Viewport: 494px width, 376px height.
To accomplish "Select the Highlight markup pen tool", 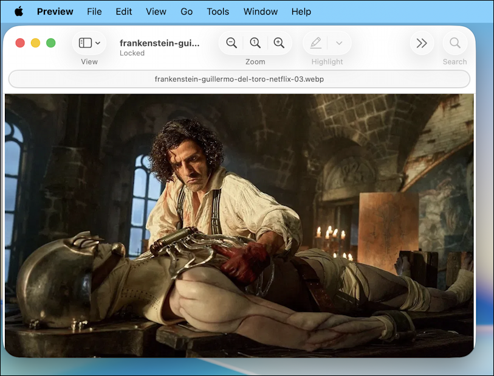I will tap(315, 43).
